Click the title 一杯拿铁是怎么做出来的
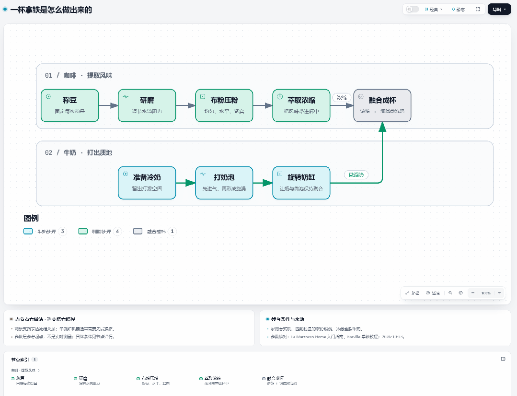 click(x=51, y=10)
